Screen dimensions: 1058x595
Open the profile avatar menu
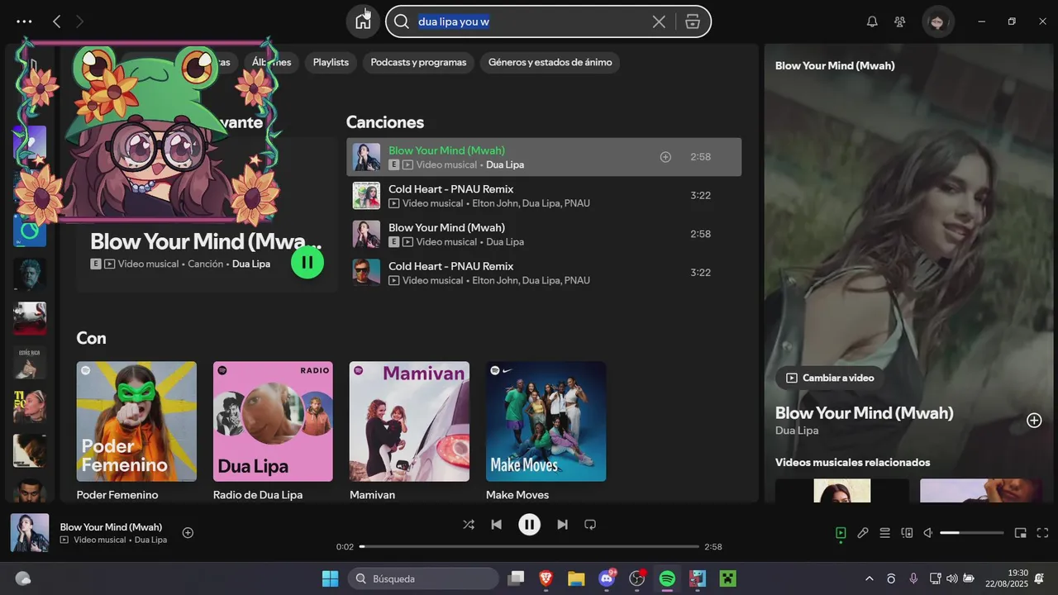point(937,21)
